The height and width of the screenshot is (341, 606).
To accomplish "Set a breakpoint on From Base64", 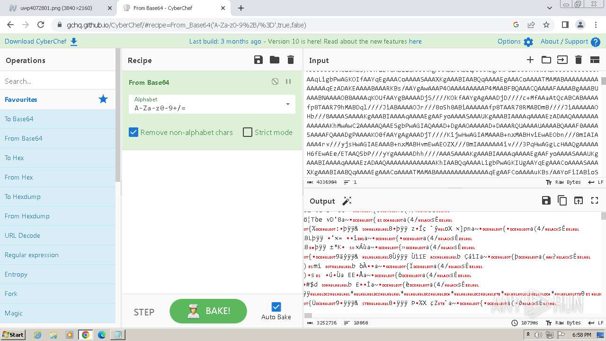I will tap(288, 81).
